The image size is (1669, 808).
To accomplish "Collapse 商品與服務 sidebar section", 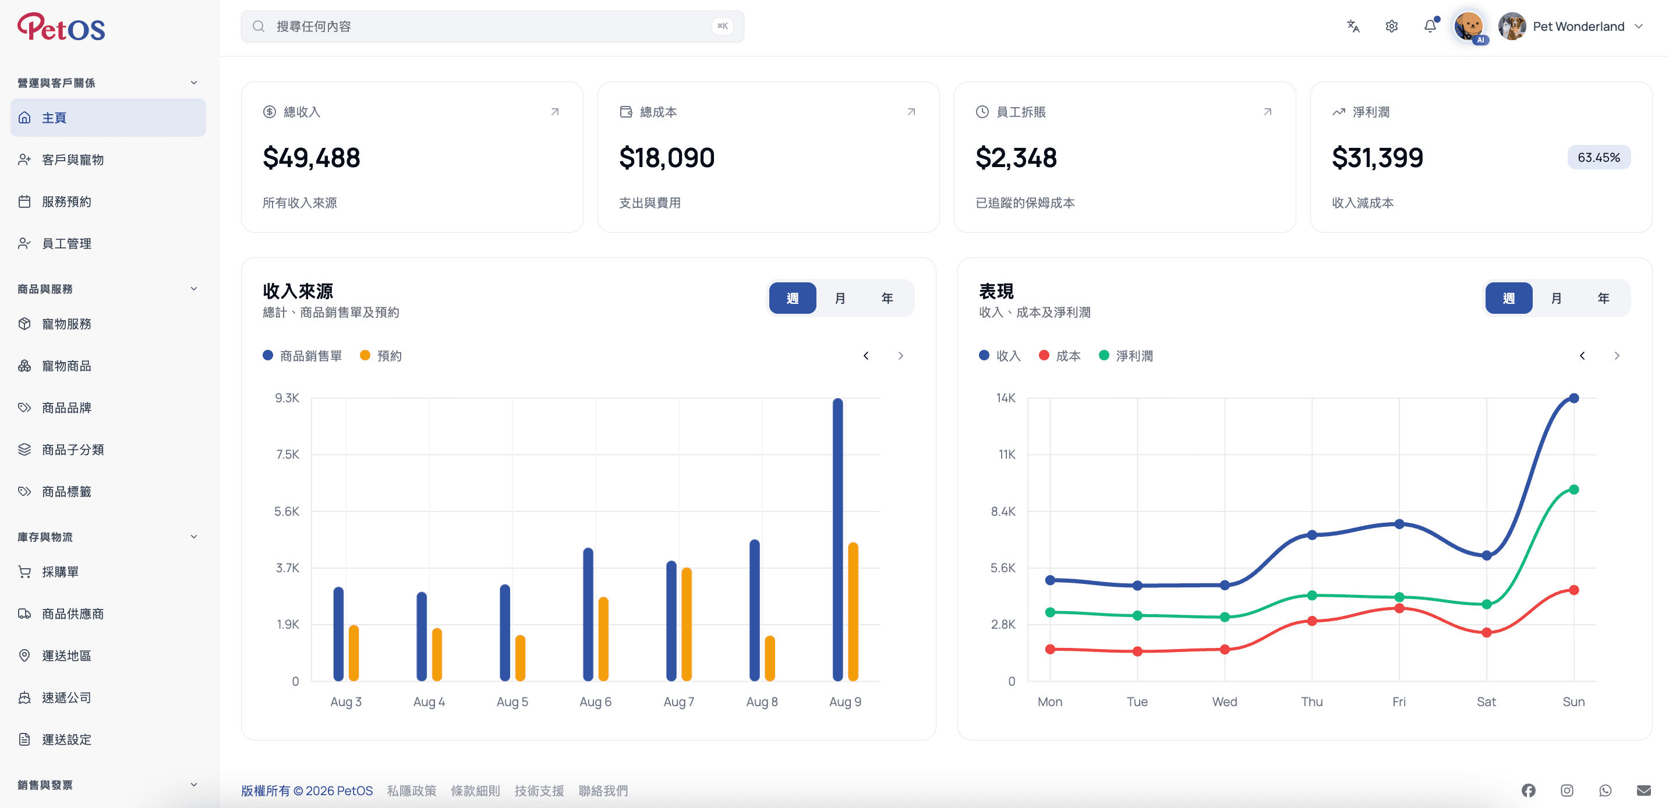I will tap(193, 289).
